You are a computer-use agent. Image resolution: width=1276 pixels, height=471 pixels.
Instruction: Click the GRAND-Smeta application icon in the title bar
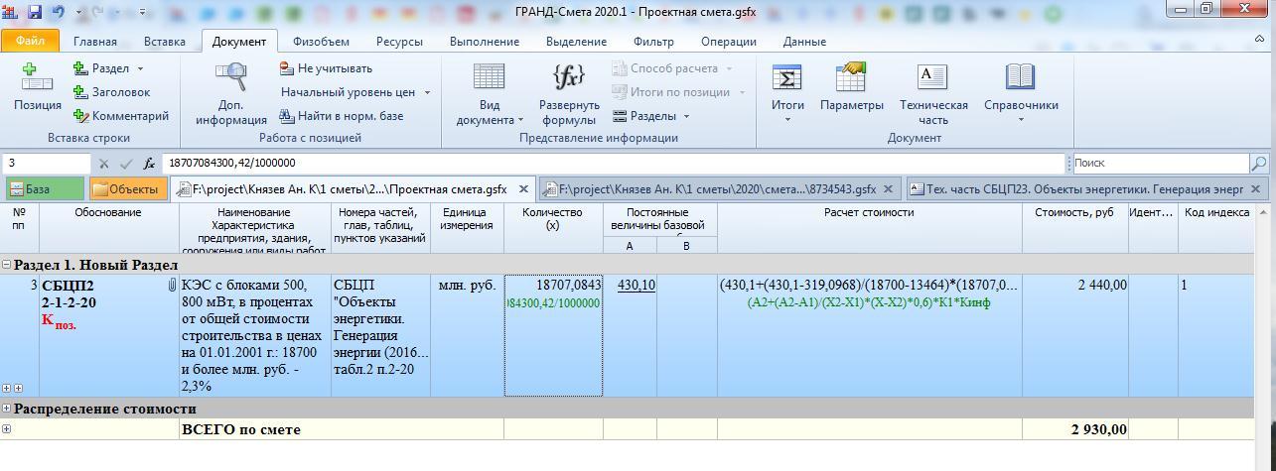coord(12,12)
